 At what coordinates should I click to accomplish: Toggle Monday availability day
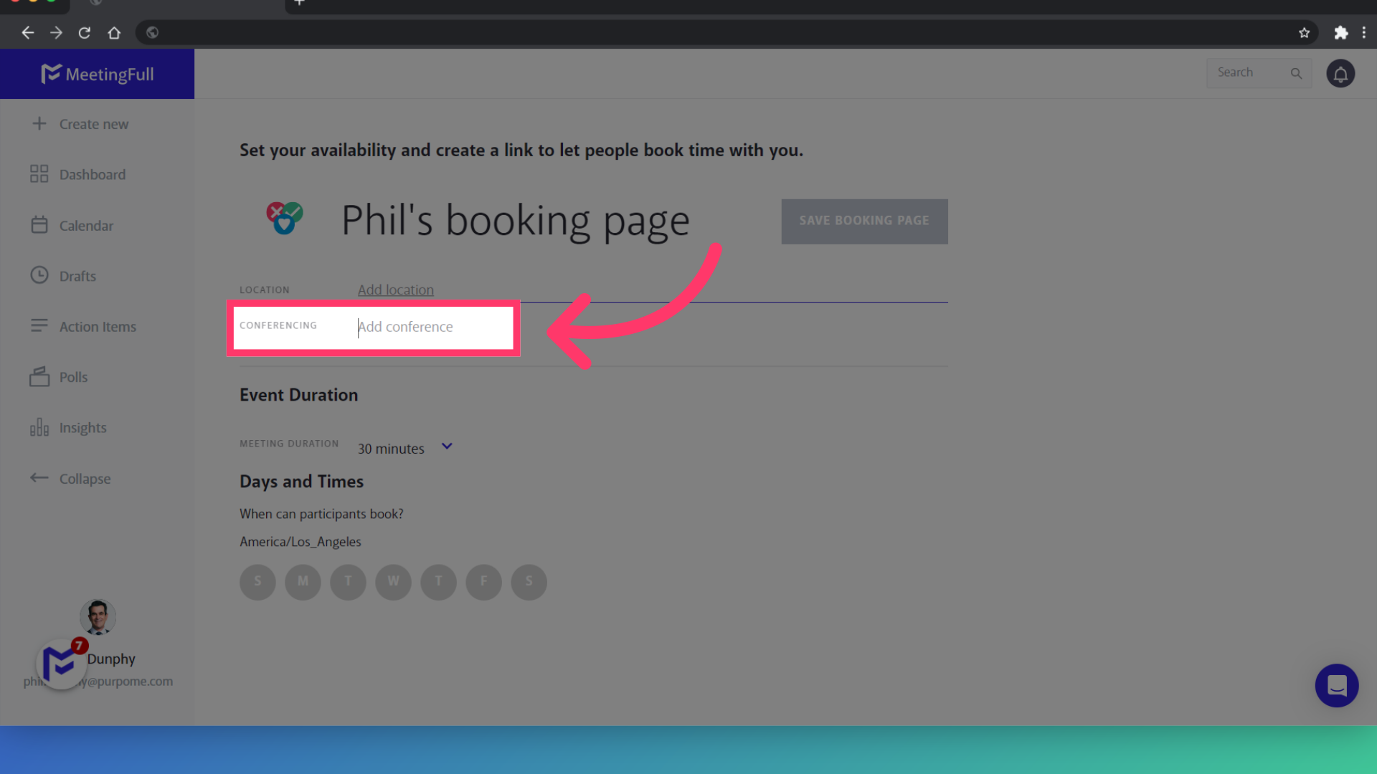click(x=303, y=581)
